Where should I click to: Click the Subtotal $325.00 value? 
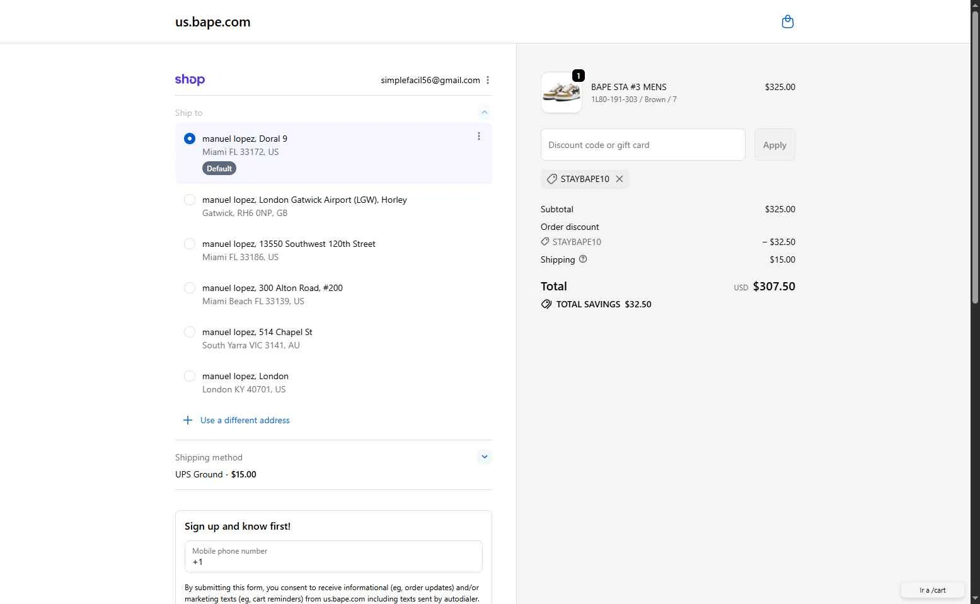pos(780,209)
